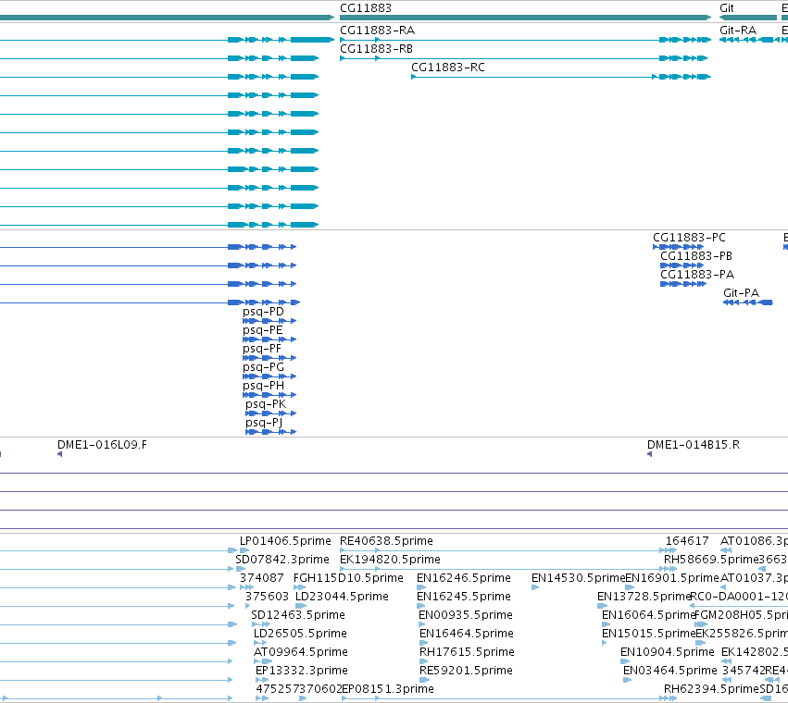Click the long CG11883 gene arrow bar
Screen dimensions: 788x703
pyautogui.click(x=526, y=18)
